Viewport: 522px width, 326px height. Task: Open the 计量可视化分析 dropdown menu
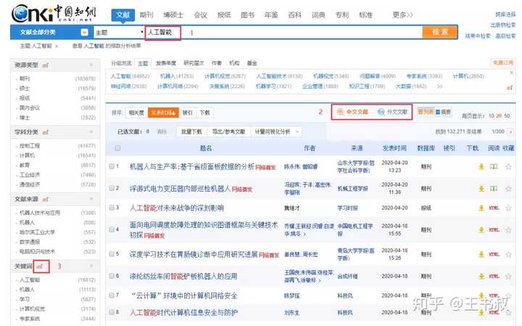[x=273, y=131]
